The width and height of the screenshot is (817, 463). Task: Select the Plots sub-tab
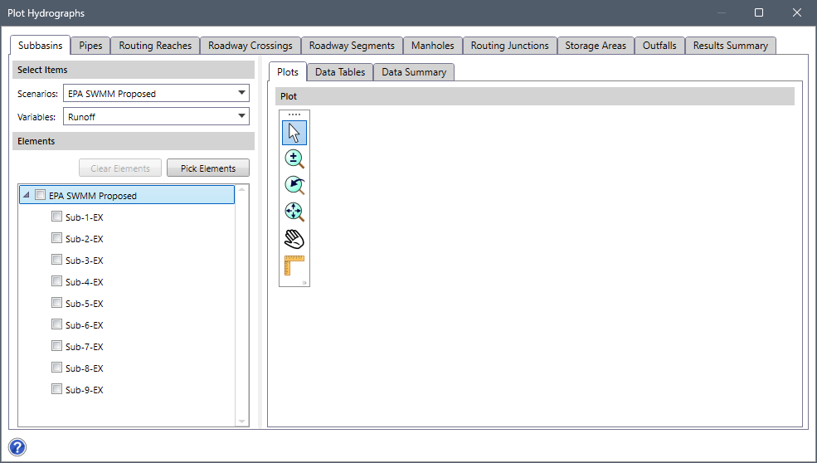(x=288, y=72)
